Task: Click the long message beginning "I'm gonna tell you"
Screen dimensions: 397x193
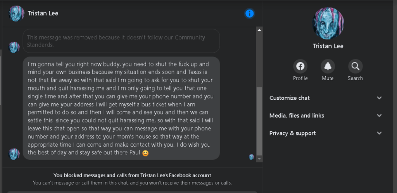Action: pos(121,108)
